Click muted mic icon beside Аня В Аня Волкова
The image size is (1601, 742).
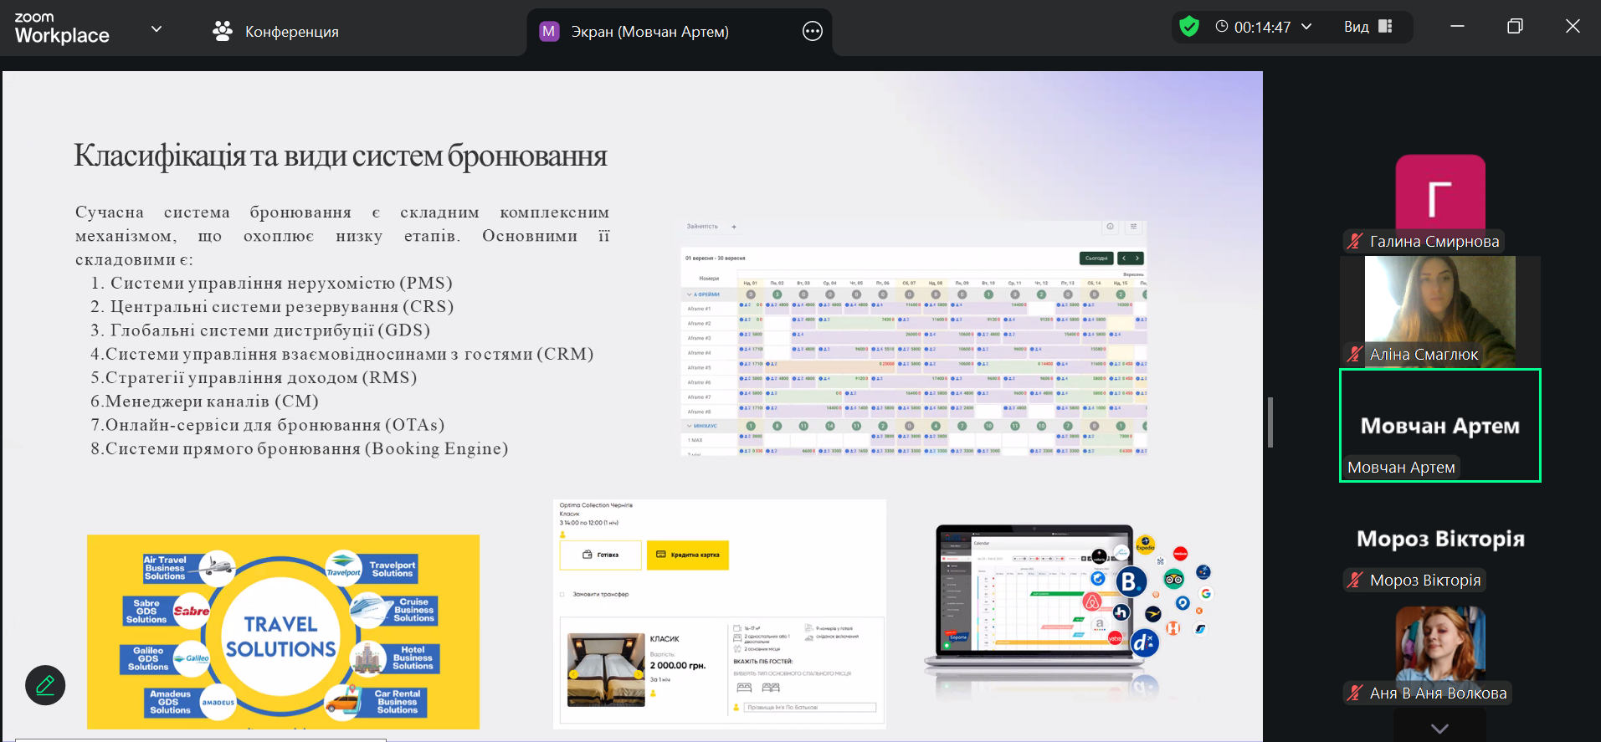tap(1355, 693)
